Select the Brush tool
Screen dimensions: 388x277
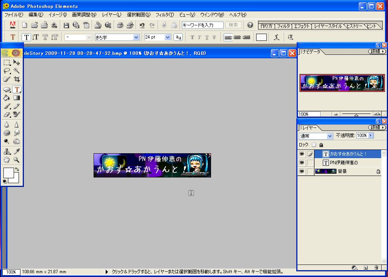point(7,106)
